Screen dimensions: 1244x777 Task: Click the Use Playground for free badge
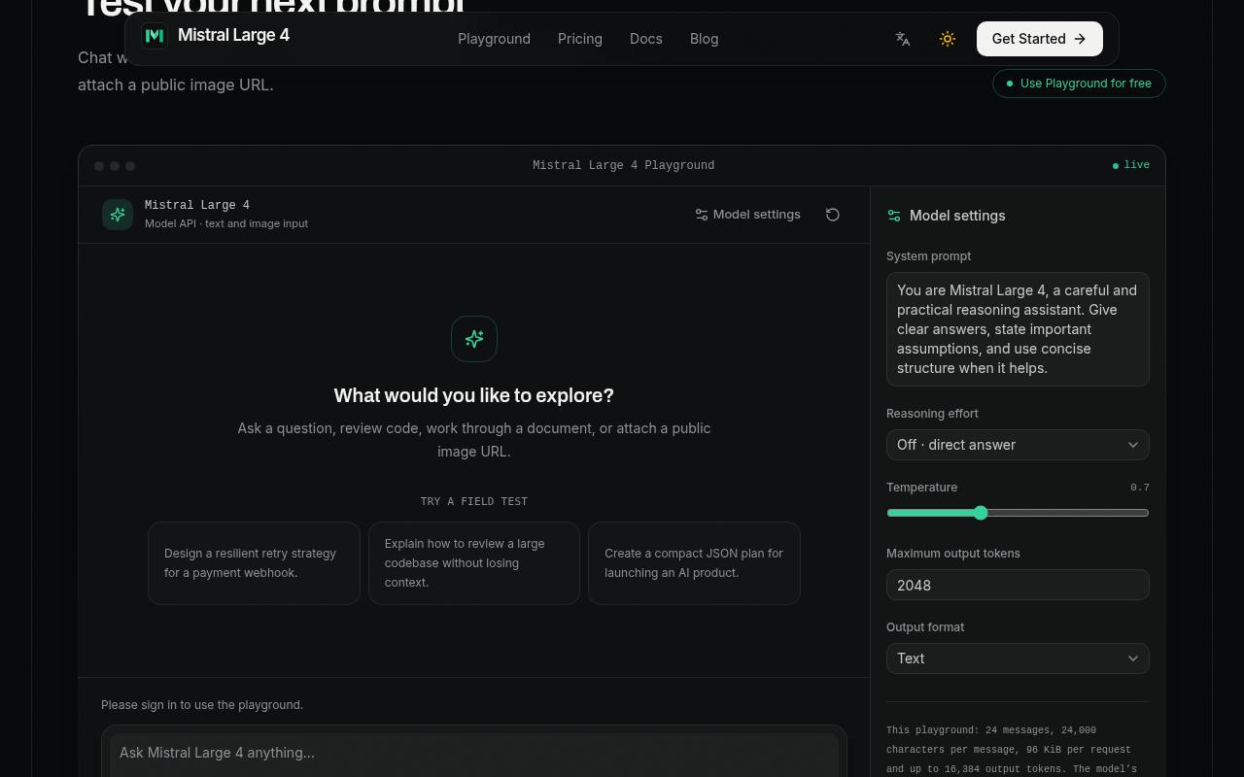[x=1079, y=84]
